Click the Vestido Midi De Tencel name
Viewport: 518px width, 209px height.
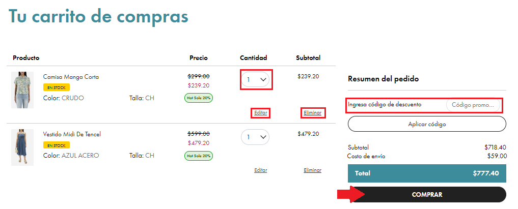(x=72, y=134)
